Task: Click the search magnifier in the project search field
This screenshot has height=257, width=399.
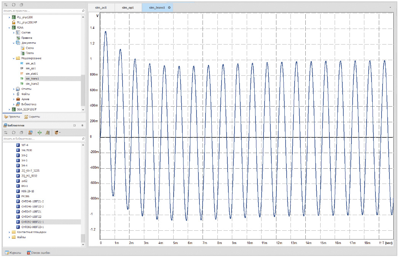Action: click(x=83, y=11)
